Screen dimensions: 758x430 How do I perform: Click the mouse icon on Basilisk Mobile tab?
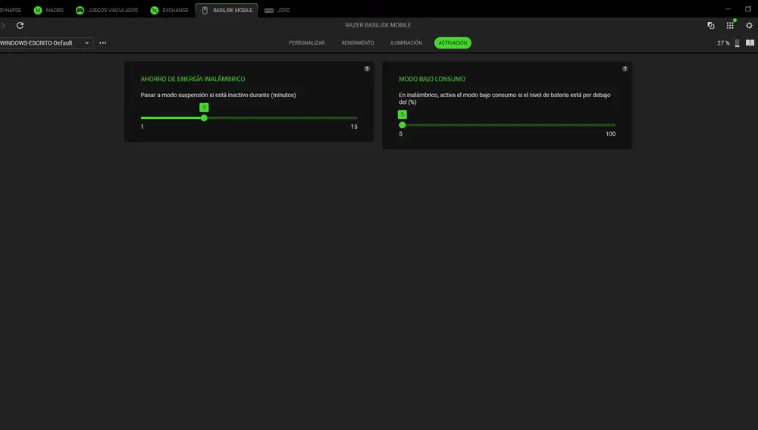(x=205, y=10)
